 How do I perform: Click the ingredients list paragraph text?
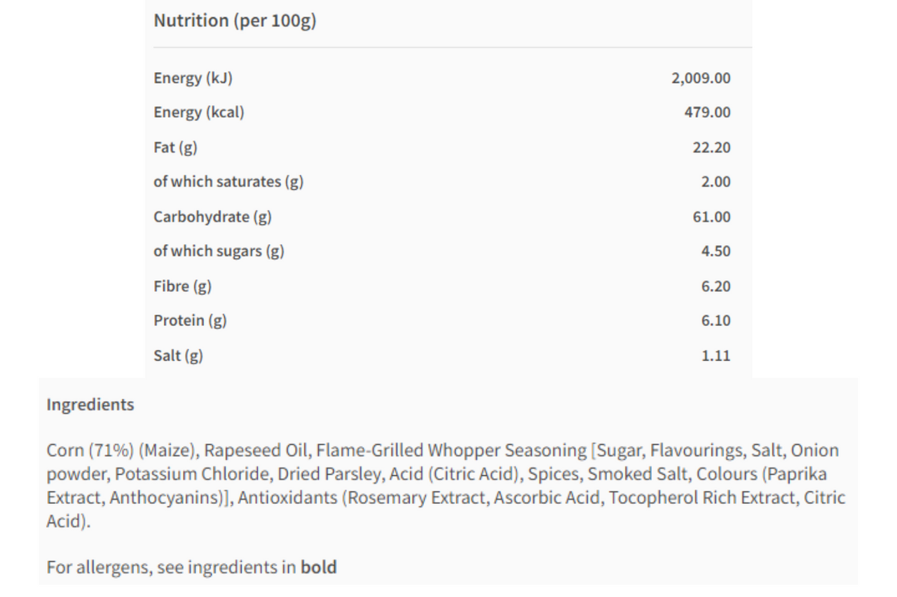point(446,486)
